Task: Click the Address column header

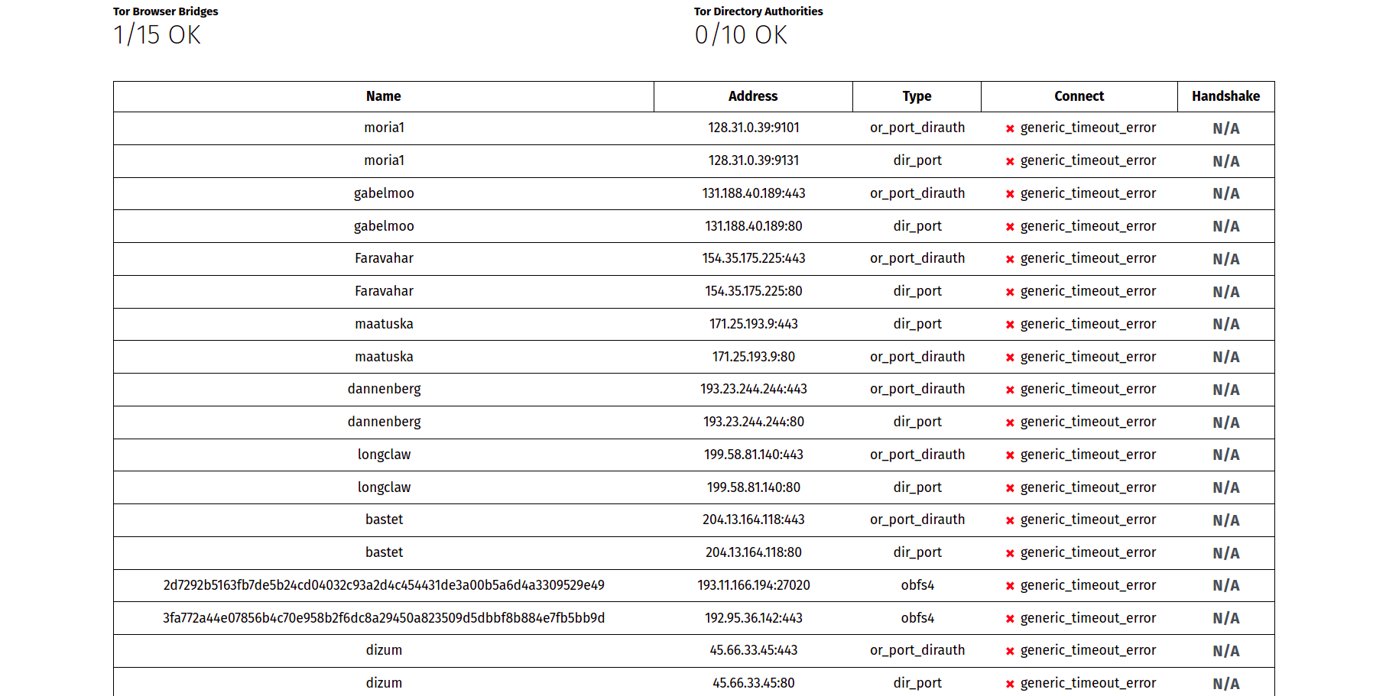Action: [753, 96]
